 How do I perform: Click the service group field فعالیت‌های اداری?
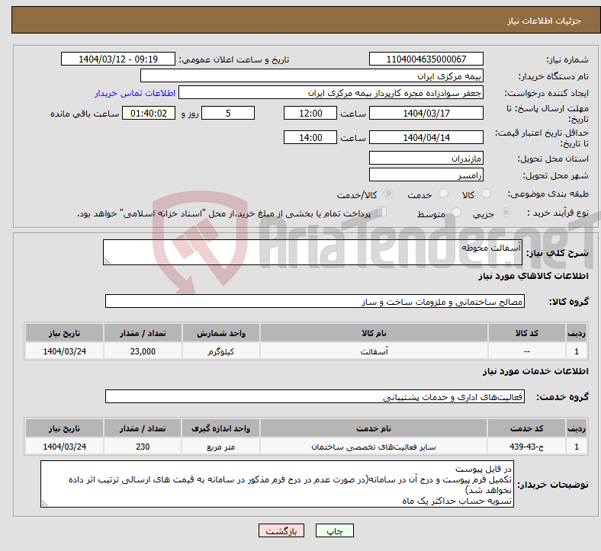tap(315, 397)
